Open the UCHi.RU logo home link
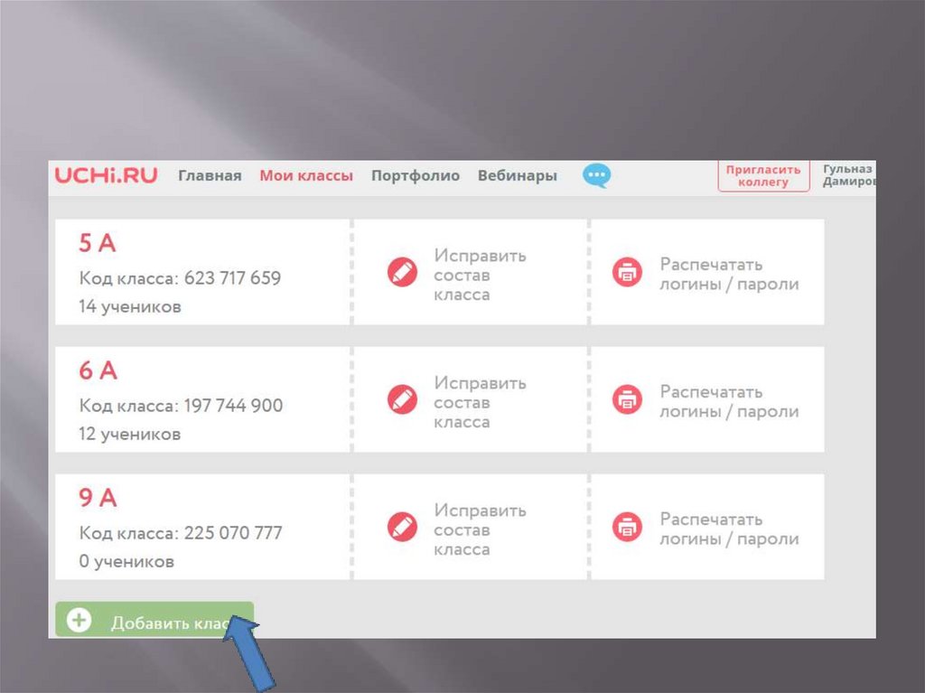The width and height of the screenshot is (925, 693). pos(107,175)
